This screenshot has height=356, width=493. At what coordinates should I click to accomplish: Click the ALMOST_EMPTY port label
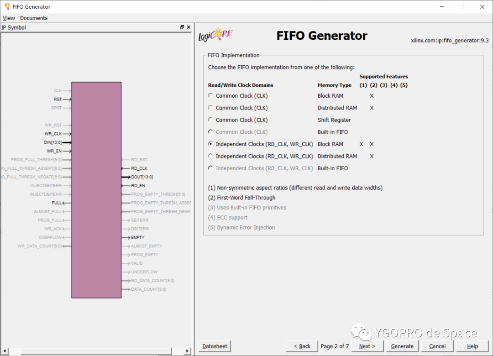(147, 246)
